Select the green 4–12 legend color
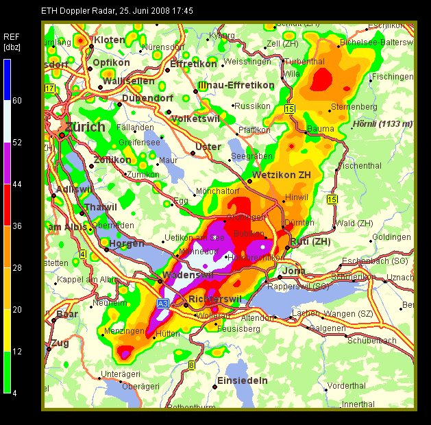 click(7, 372)
